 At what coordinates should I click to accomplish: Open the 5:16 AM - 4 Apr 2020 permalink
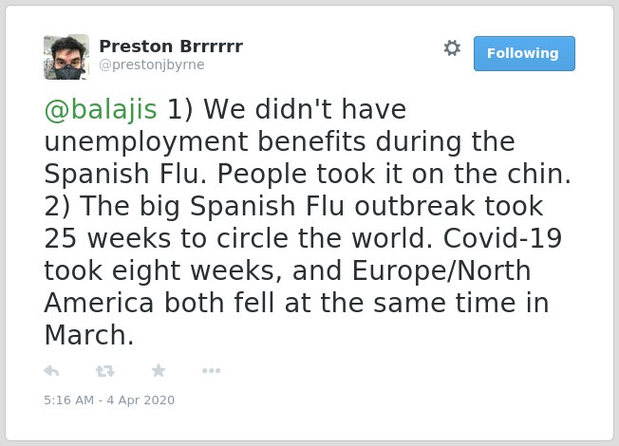click(x=109, y=400)
